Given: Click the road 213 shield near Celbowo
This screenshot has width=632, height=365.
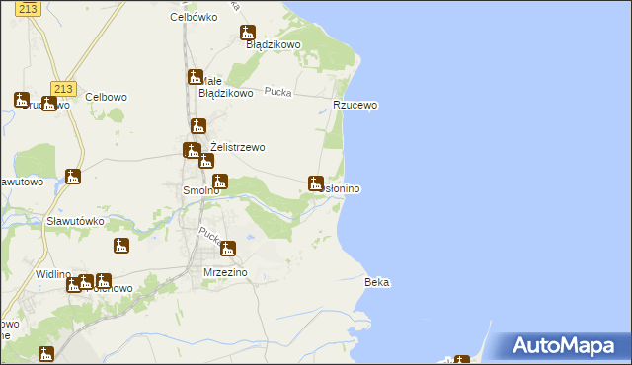Looking at the screenshot, I should tap(63, 89).
